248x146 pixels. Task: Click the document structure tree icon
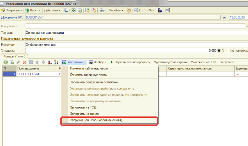(x=160, y=10)
